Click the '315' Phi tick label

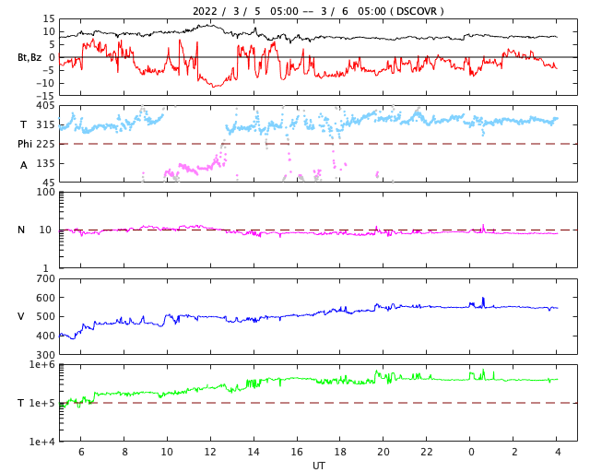46,125
